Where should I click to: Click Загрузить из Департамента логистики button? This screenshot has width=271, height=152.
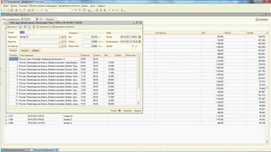click(56, 27)
